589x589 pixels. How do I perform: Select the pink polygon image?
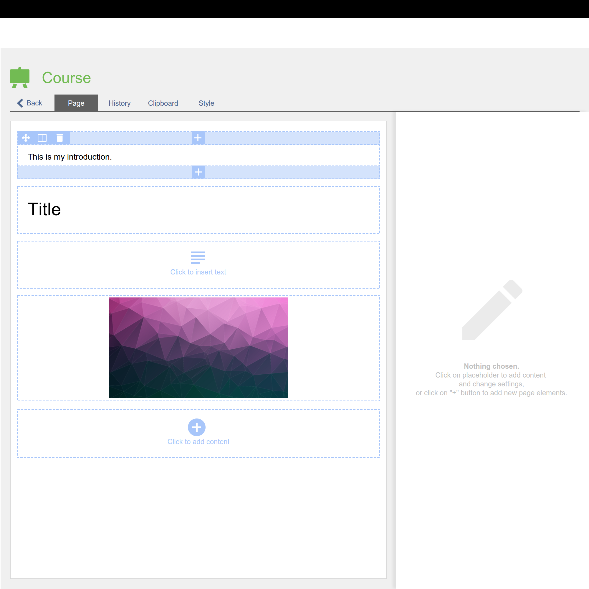pos(198,348)
